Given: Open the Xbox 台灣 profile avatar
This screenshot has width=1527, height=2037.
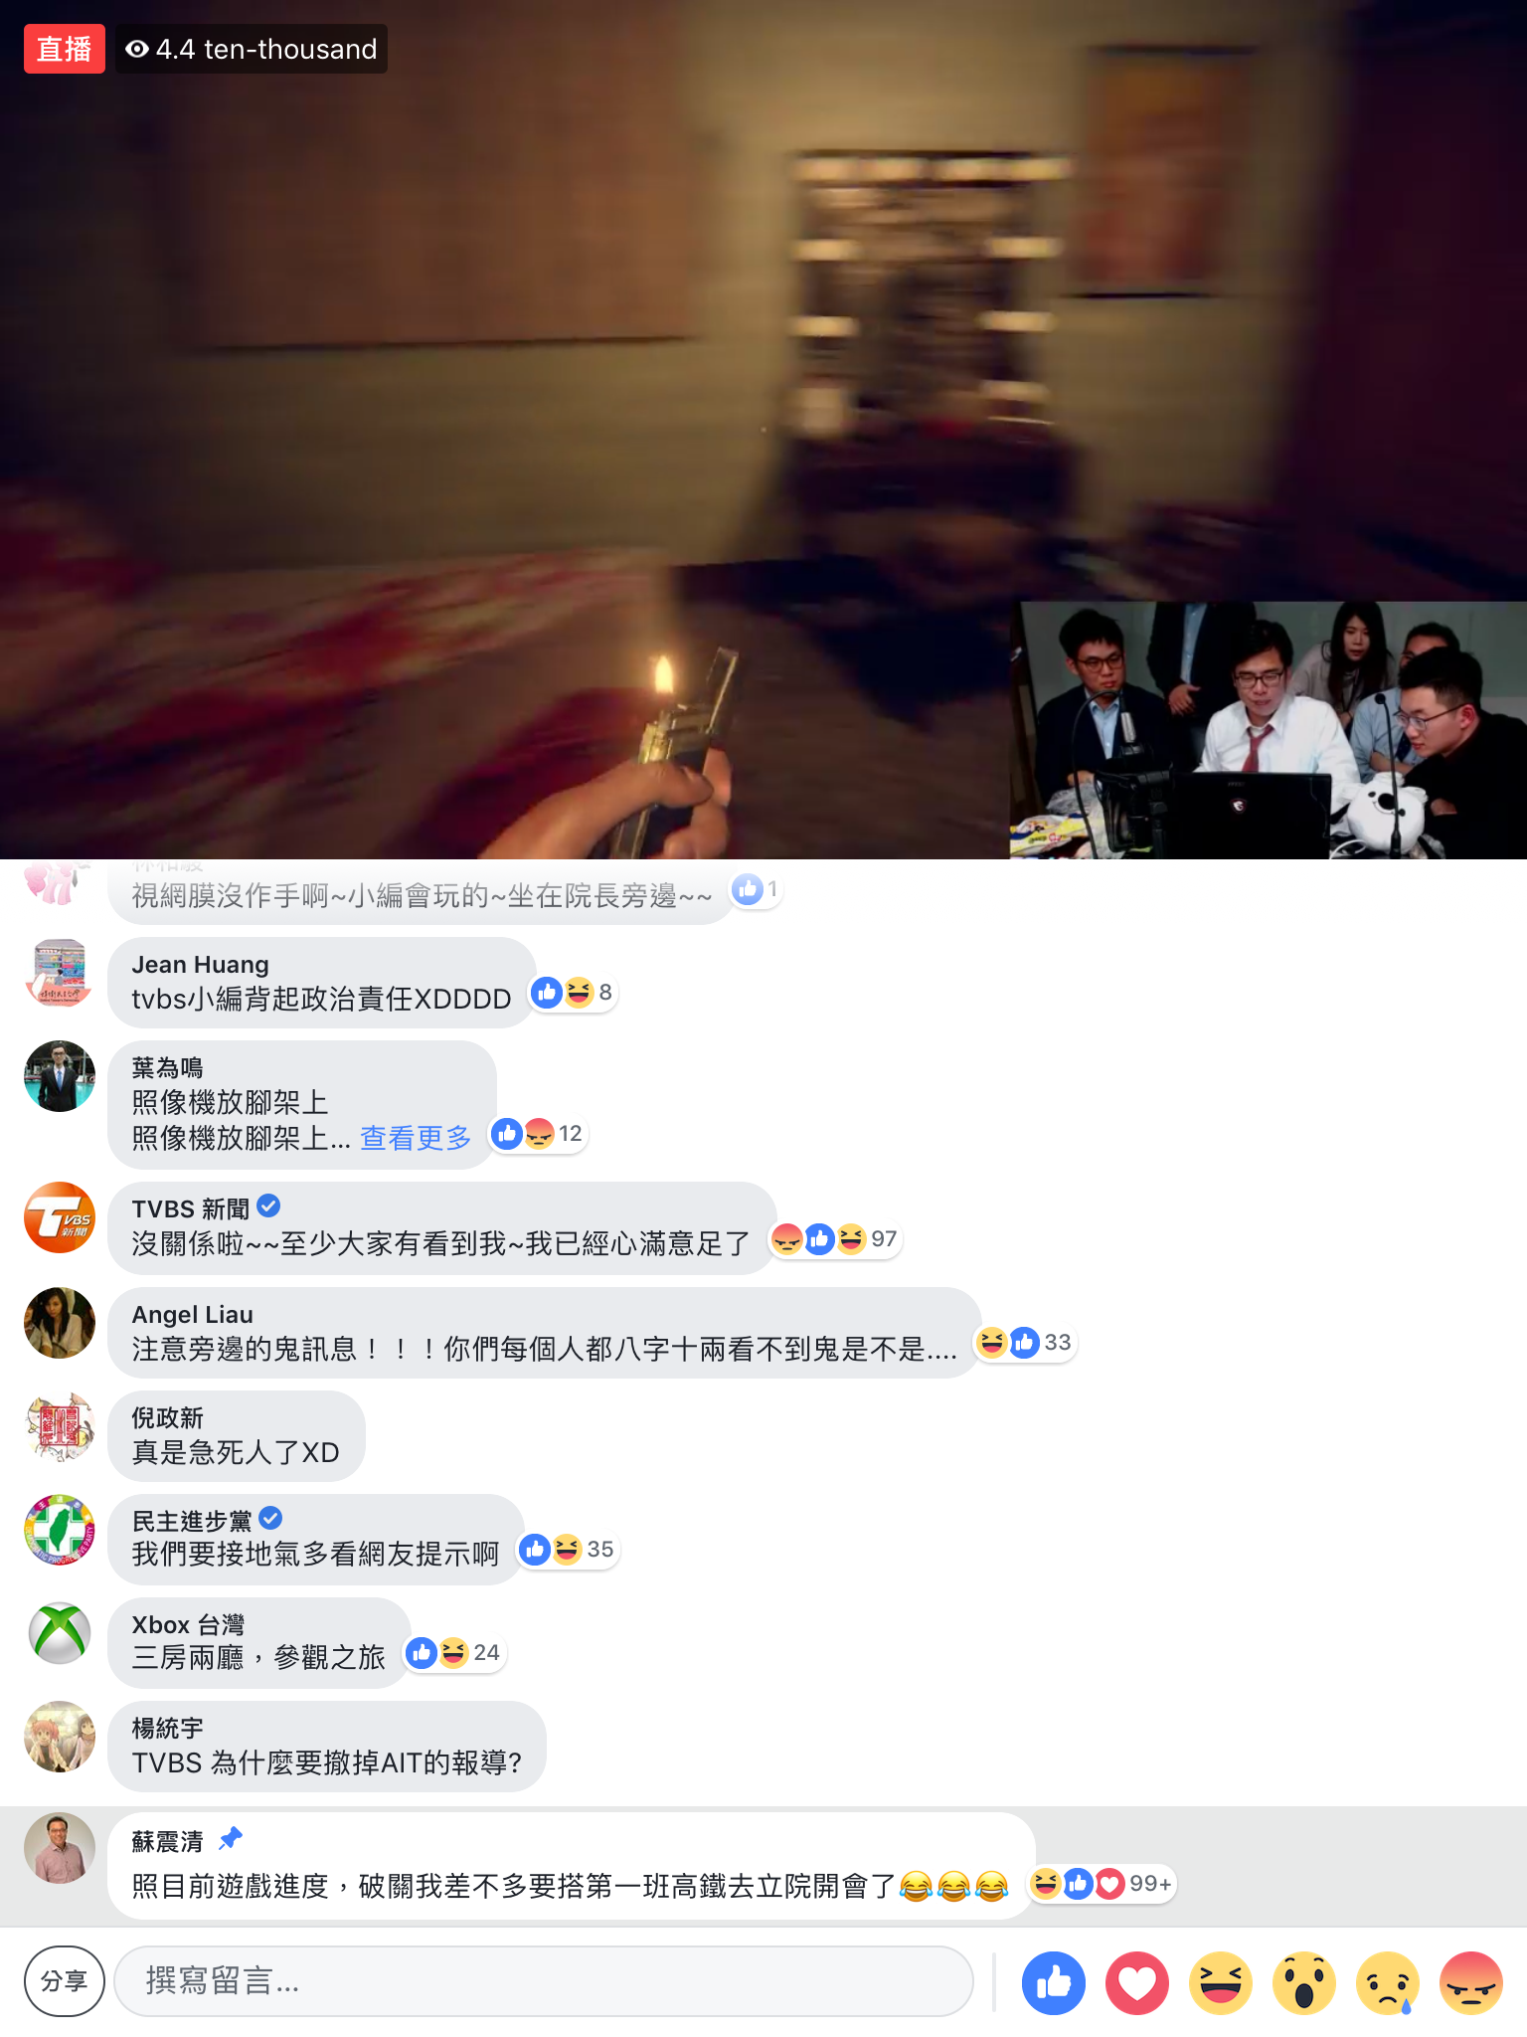Looking at the screenshot, I should pos(60,1633).
